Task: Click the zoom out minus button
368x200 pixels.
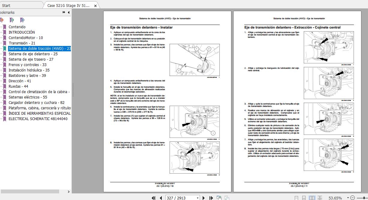Action: coord(352,198)
